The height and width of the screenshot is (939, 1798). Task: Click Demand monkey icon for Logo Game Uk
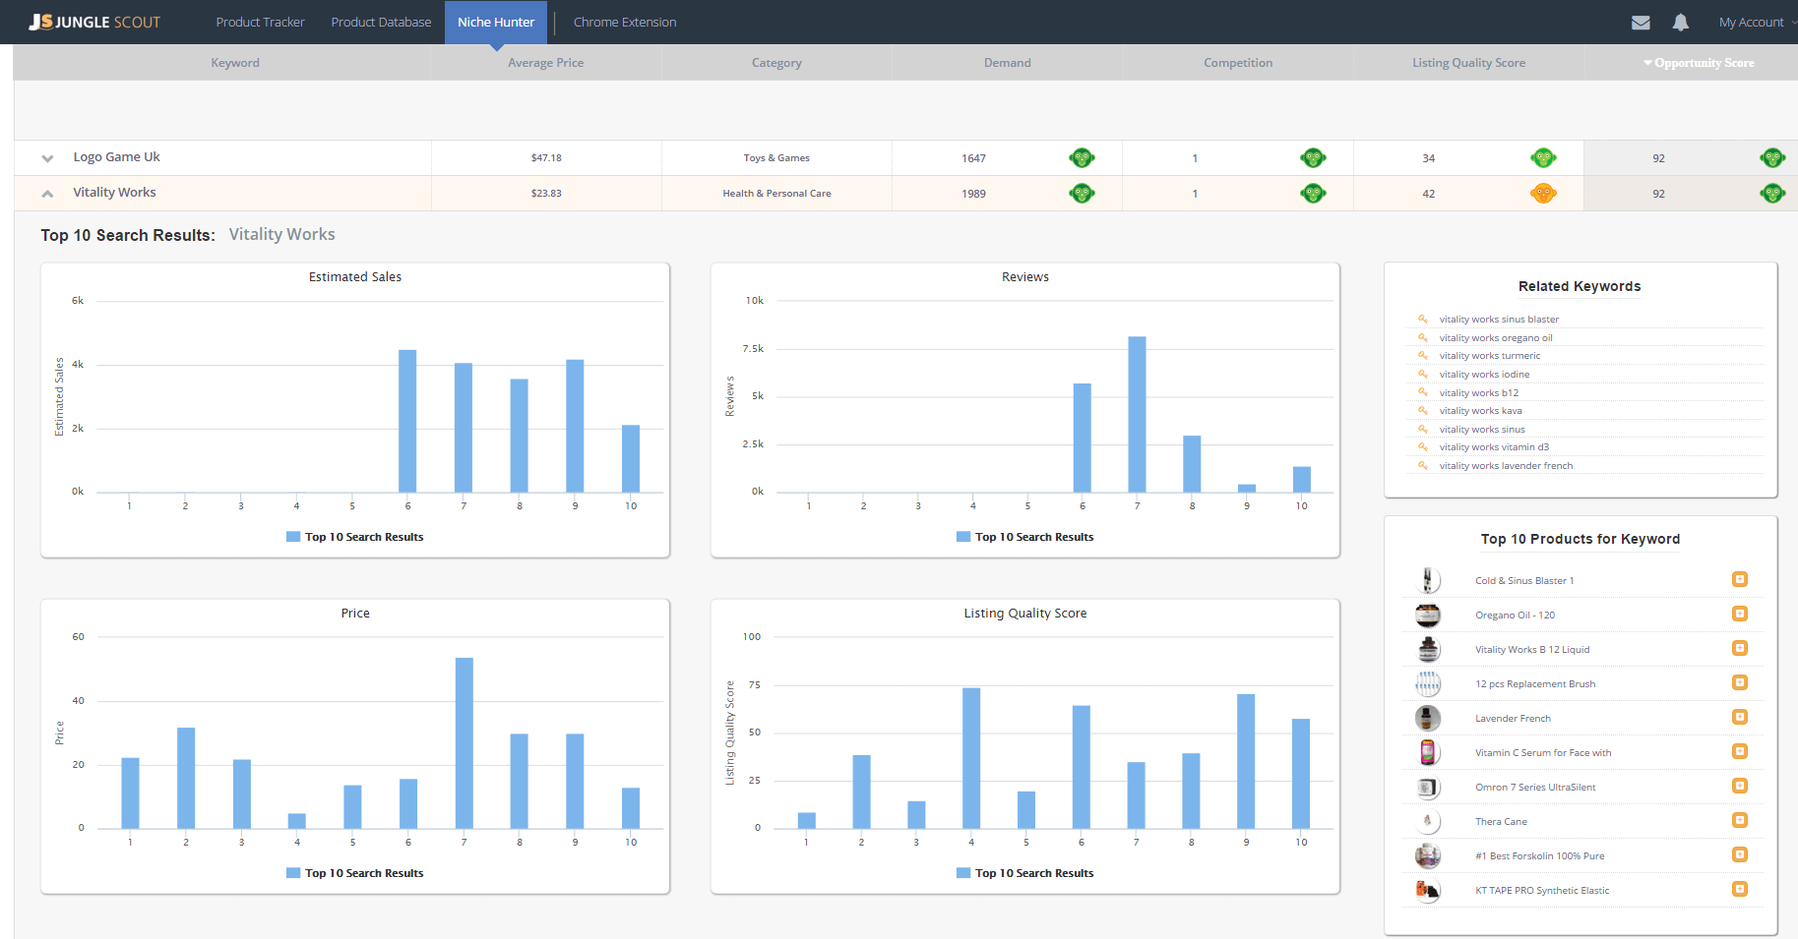point(1082,157)
